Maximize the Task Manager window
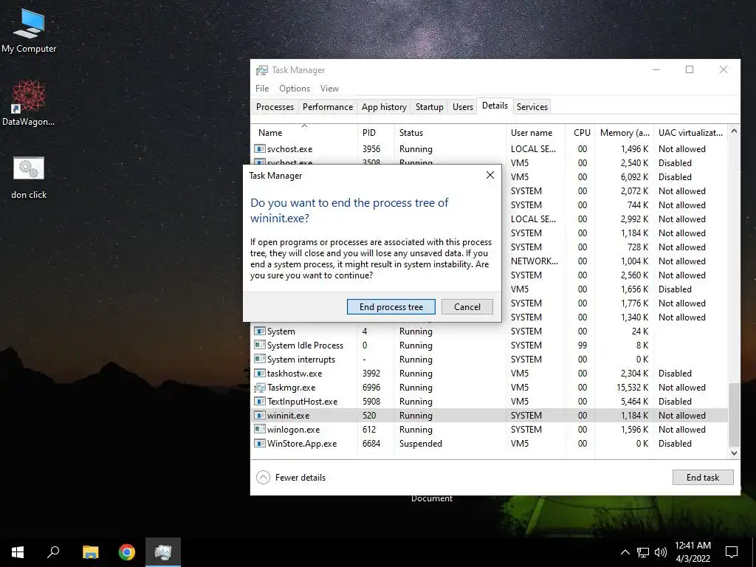Screen dimensions: 756x567 click(x=690, y=70)
